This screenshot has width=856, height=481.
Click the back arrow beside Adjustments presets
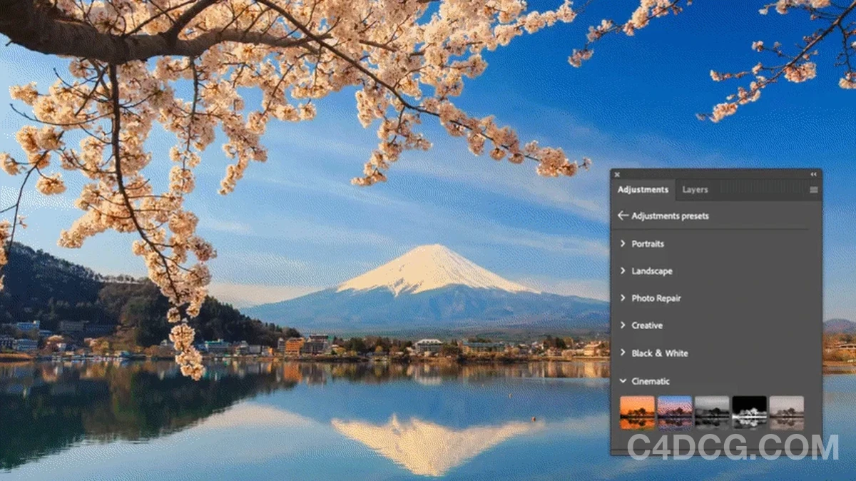click(623, 216)
